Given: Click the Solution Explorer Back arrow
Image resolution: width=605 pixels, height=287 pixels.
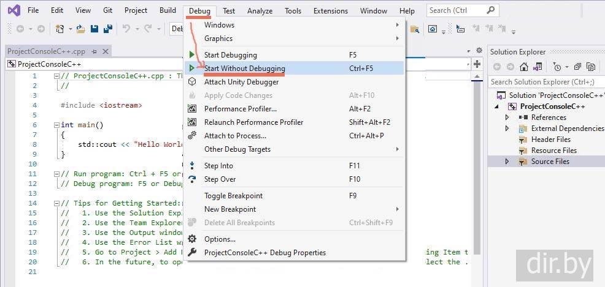Looking at the screenshot, I should [x=497, y=67].
